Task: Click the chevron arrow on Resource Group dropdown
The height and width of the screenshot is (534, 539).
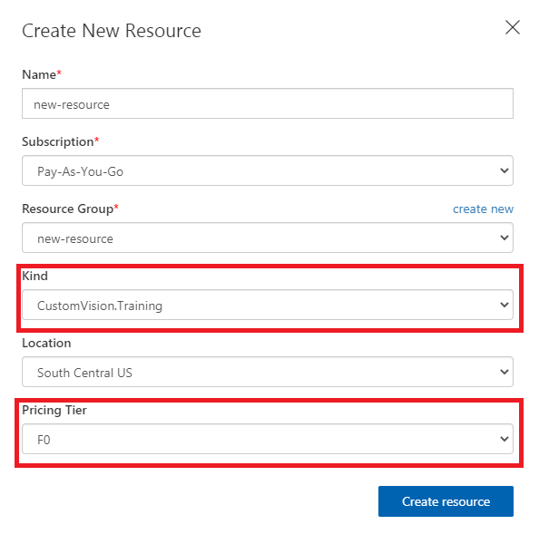Action: point(505,238)
